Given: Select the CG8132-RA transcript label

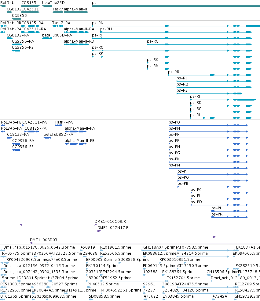Looking at the screenshot, I should (18, 35).
